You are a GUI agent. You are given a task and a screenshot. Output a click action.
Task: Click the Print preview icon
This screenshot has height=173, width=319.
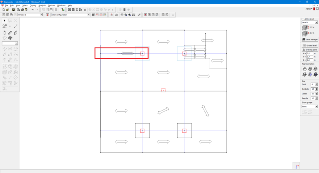19,10
